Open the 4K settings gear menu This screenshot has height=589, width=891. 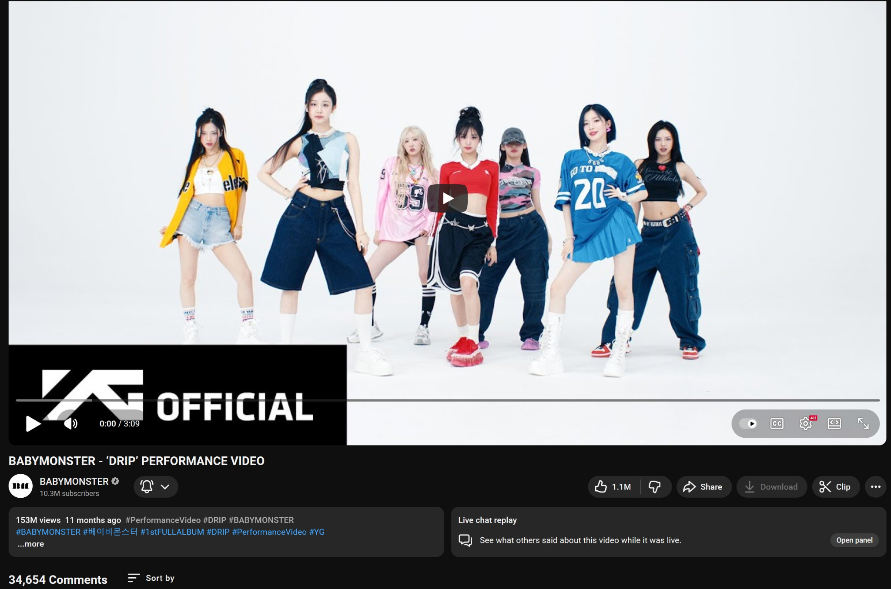pyautogui.click(x=806, y=423)
